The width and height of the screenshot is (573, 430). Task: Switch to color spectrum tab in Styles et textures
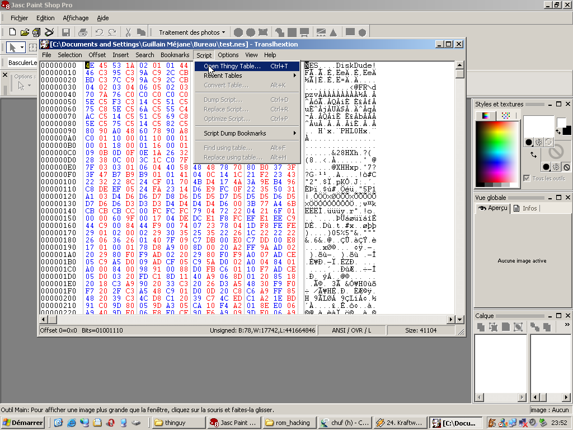[486, 115]
